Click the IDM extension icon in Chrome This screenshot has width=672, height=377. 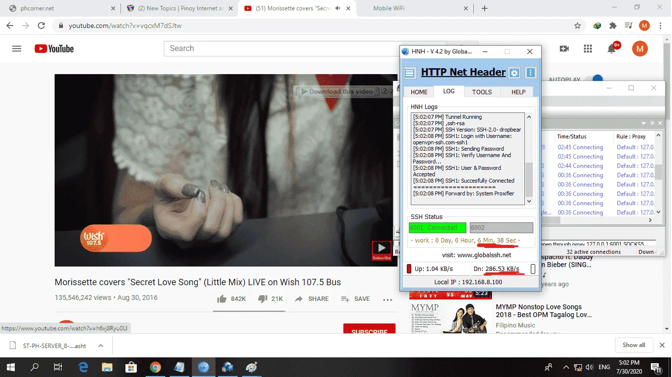pos(597,26)
